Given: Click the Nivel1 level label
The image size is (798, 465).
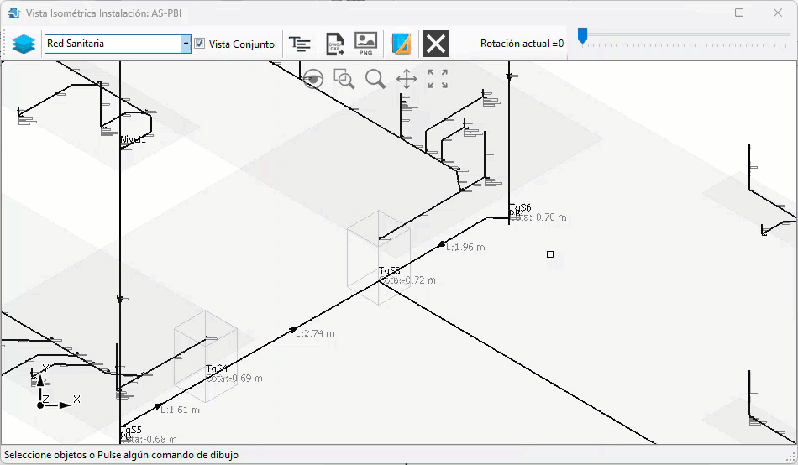Looking at the screenshot, I should click(133, 139).
